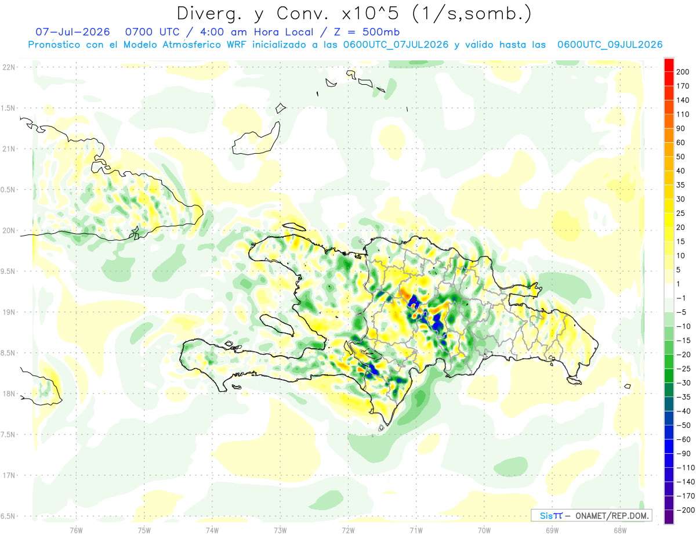Click the white legend band between 1 and -1
Viewport: 696px width, 538px height.
pyautogui.click(x=669, y=290)
